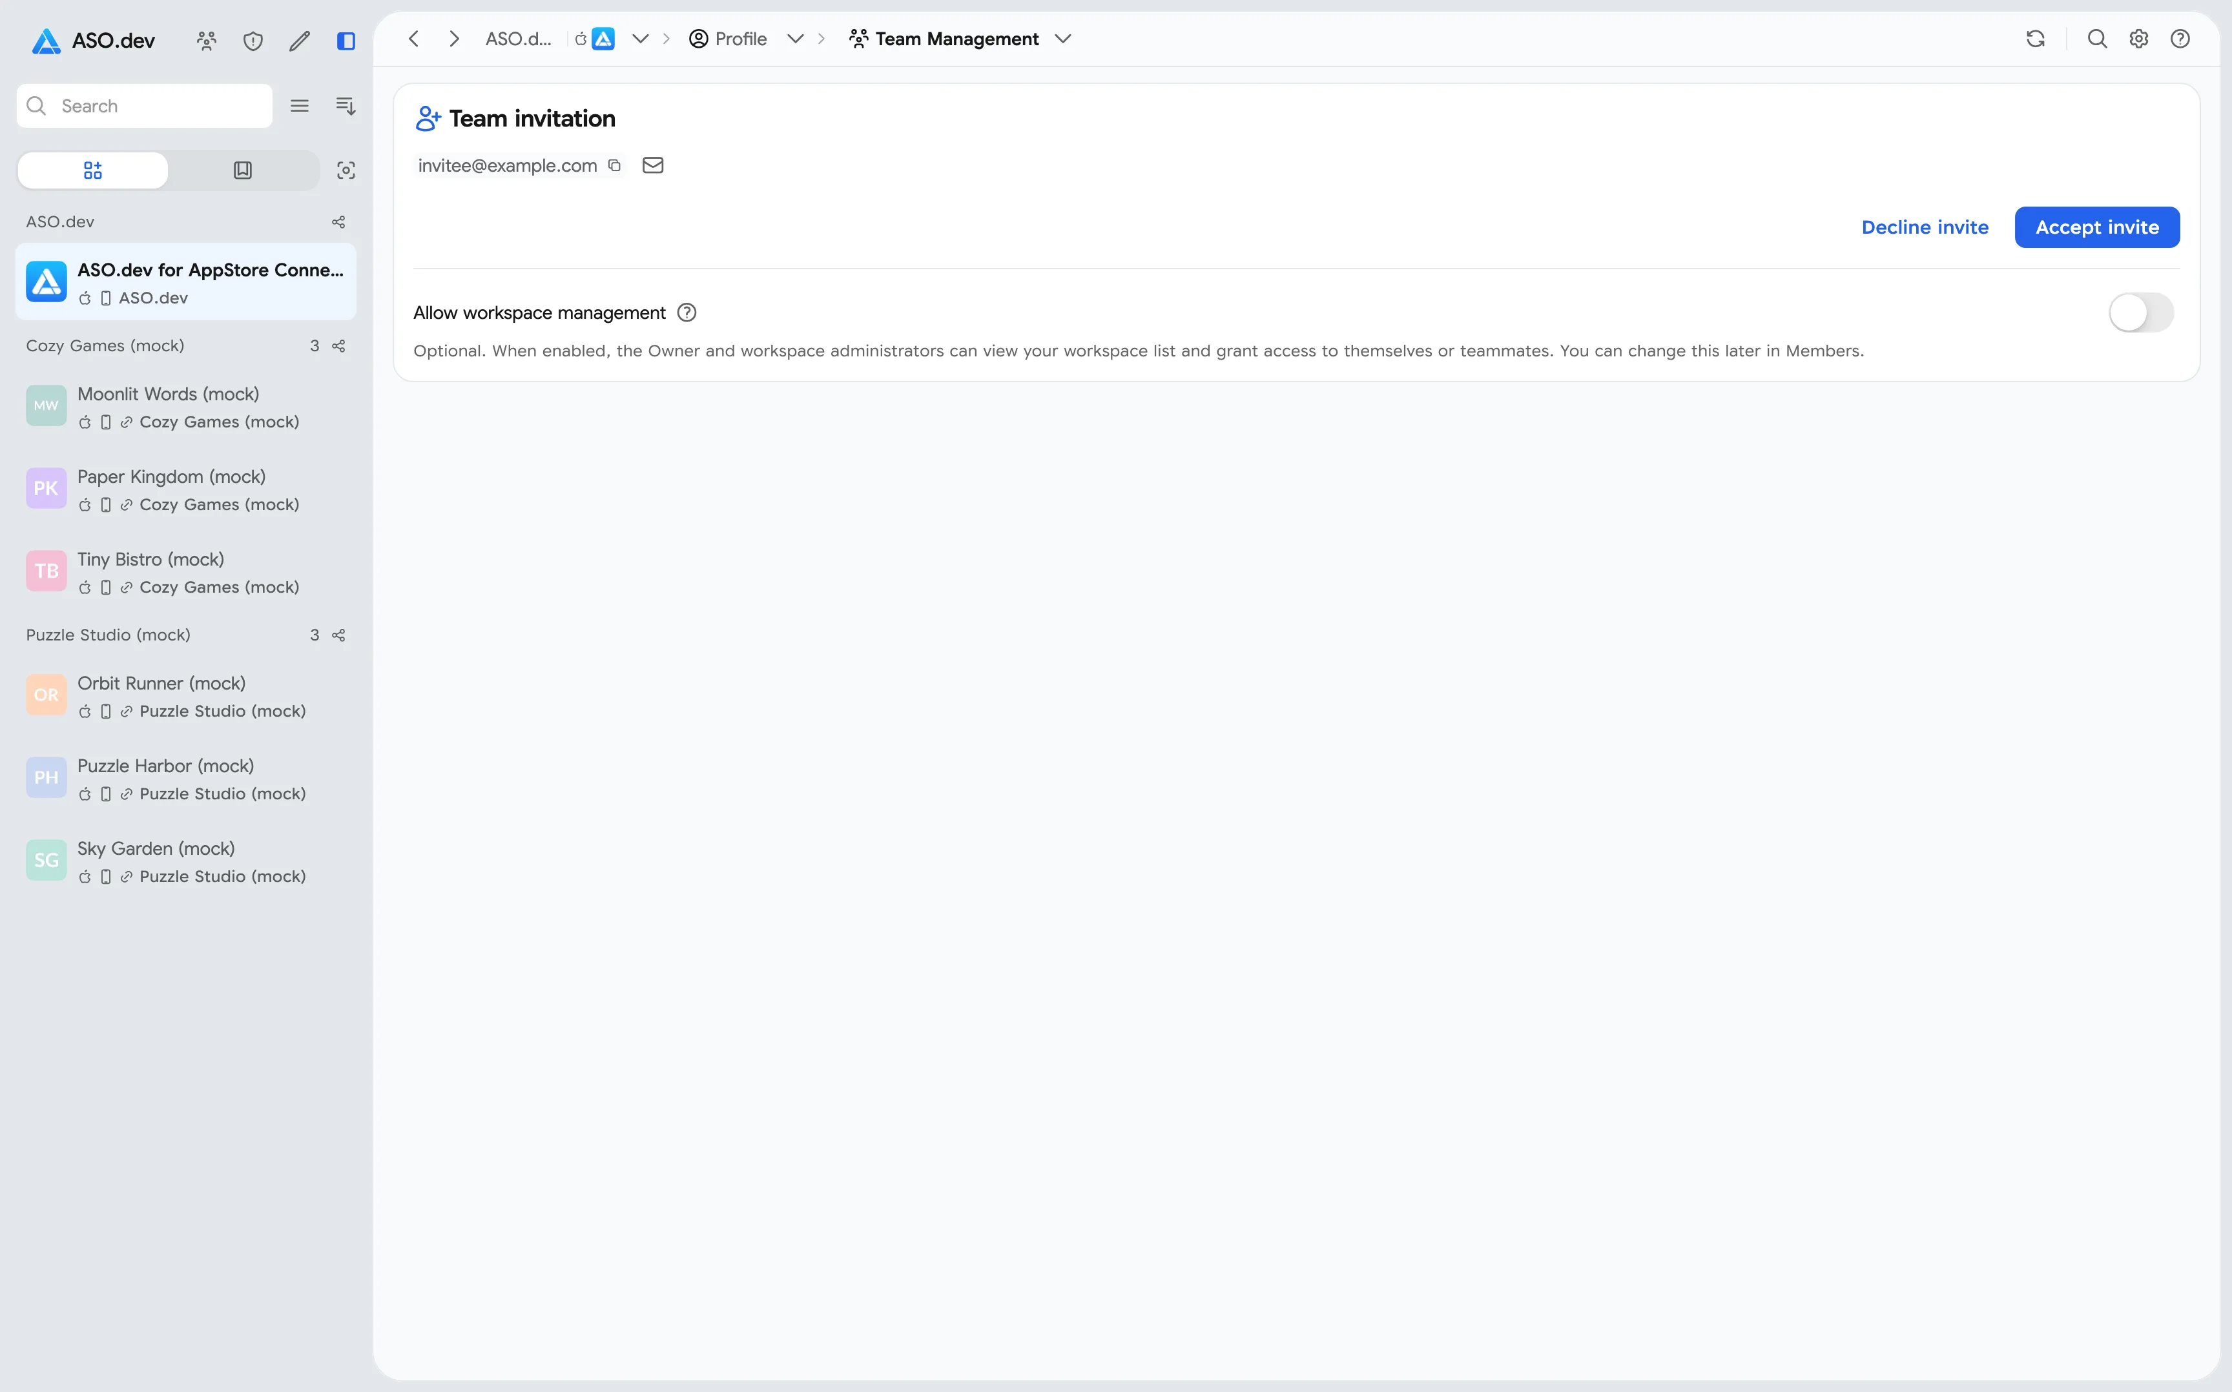This screenshot has width=2232, height=1392.
Task: Open the help question mark in top bar
Action: tap(2180, 39)
